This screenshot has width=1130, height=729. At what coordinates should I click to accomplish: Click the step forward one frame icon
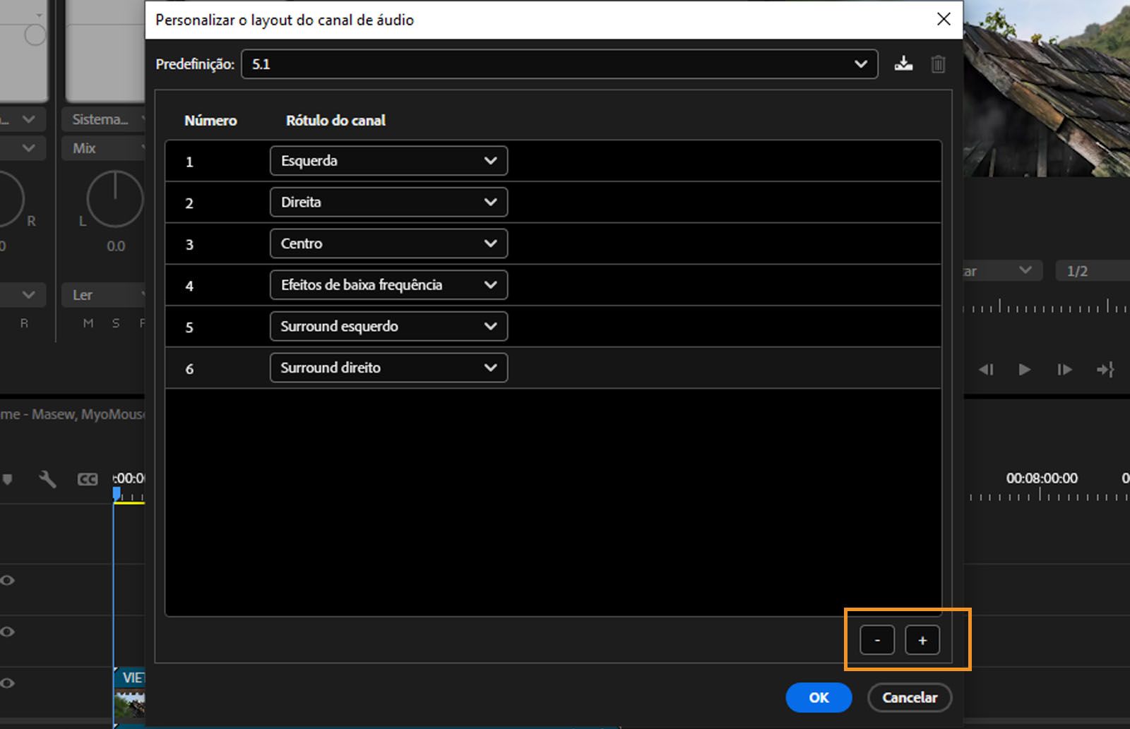pyautogui.click(x=1064, y=369)
